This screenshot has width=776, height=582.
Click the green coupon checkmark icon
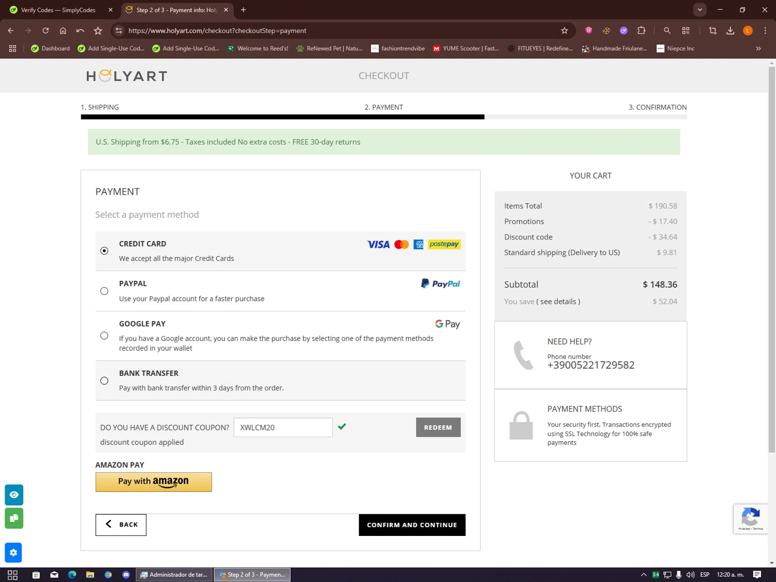342,427
